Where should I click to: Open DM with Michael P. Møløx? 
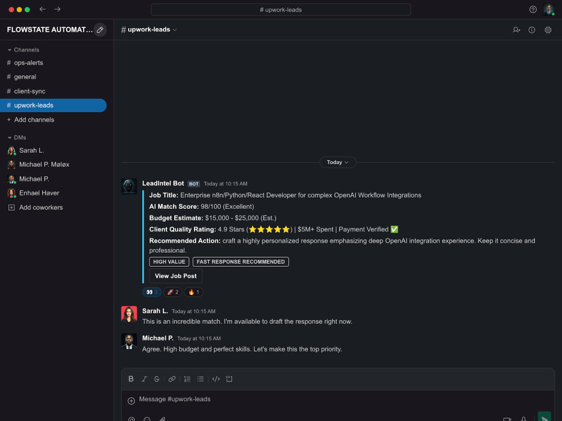54,164
